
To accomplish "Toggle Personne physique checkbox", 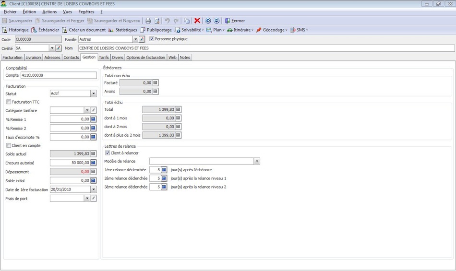I will coord(152,39).
